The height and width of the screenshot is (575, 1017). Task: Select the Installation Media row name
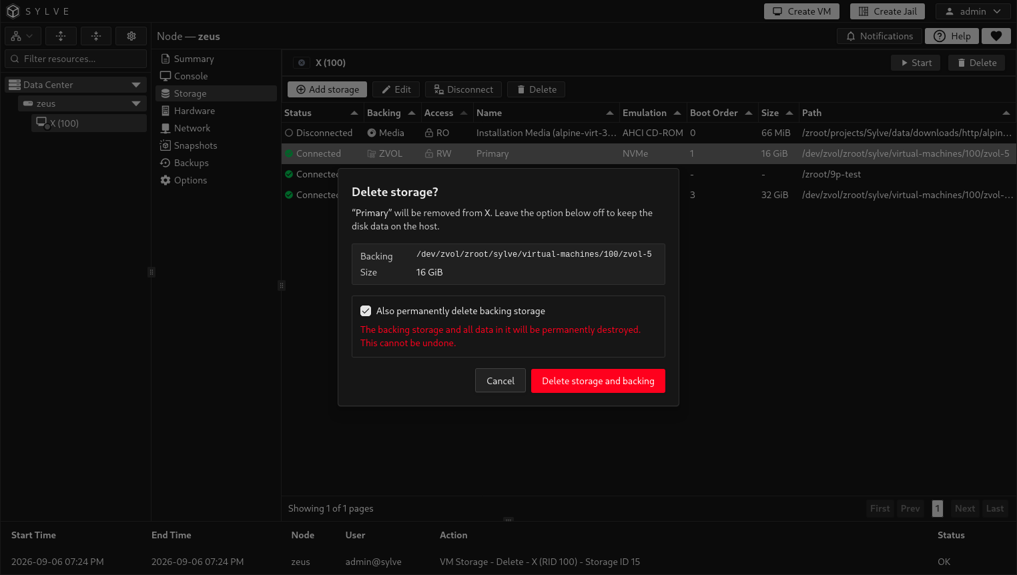tap(546, 133)
